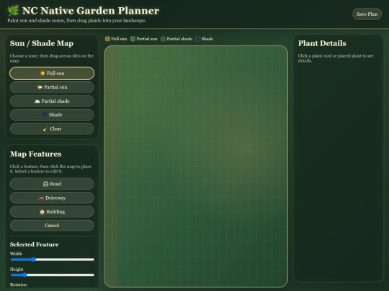
Task: Click the leaf logo icon
Action: tap(13, 11)
